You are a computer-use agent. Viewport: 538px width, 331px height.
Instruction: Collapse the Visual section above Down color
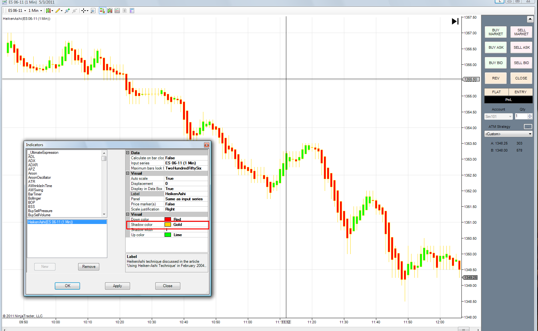tap(127, 214)
